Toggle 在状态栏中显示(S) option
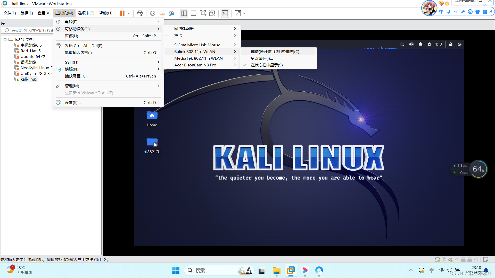 point(267,65)
